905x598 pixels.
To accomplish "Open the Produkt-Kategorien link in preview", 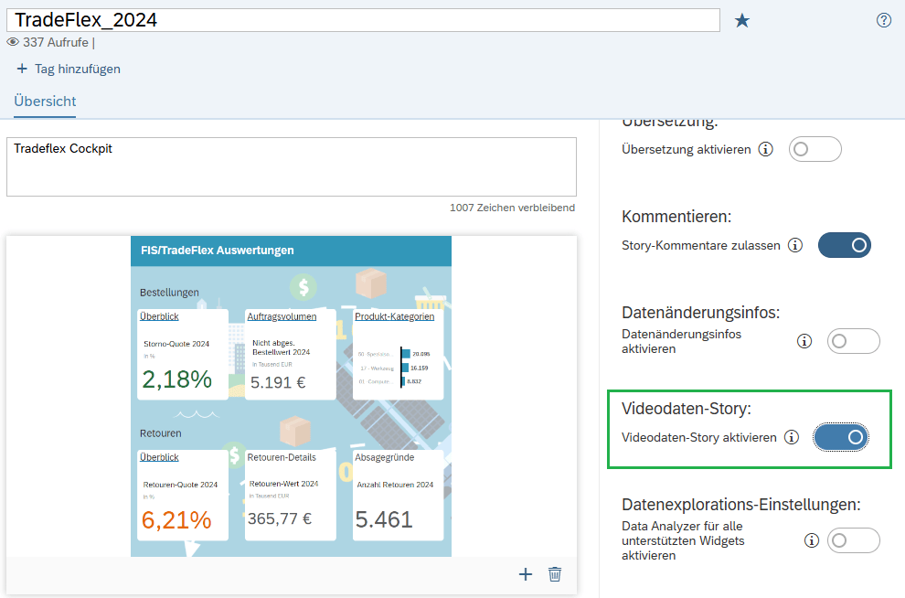I will click(x=395, y=316).
